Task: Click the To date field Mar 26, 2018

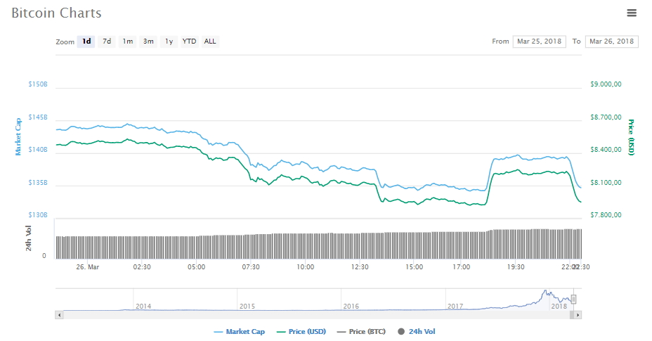Action: tap(612, 41)
